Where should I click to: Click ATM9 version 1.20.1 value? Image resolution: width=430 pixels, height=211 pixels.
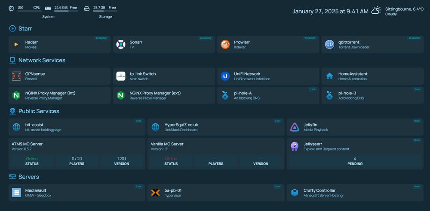point(122,159)
